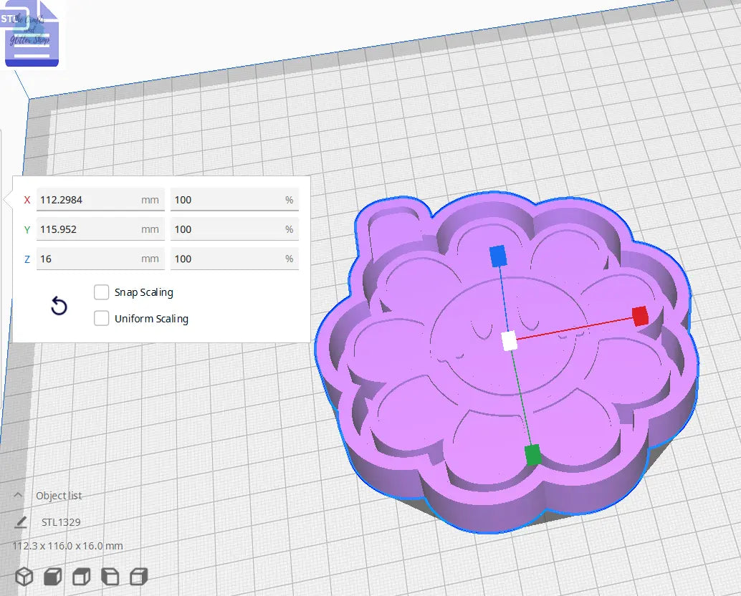The height and width of the screenshot is (596, 741).
Task: Click the Y scale percentage field showing 100
Action: click(x=234, y=229)
